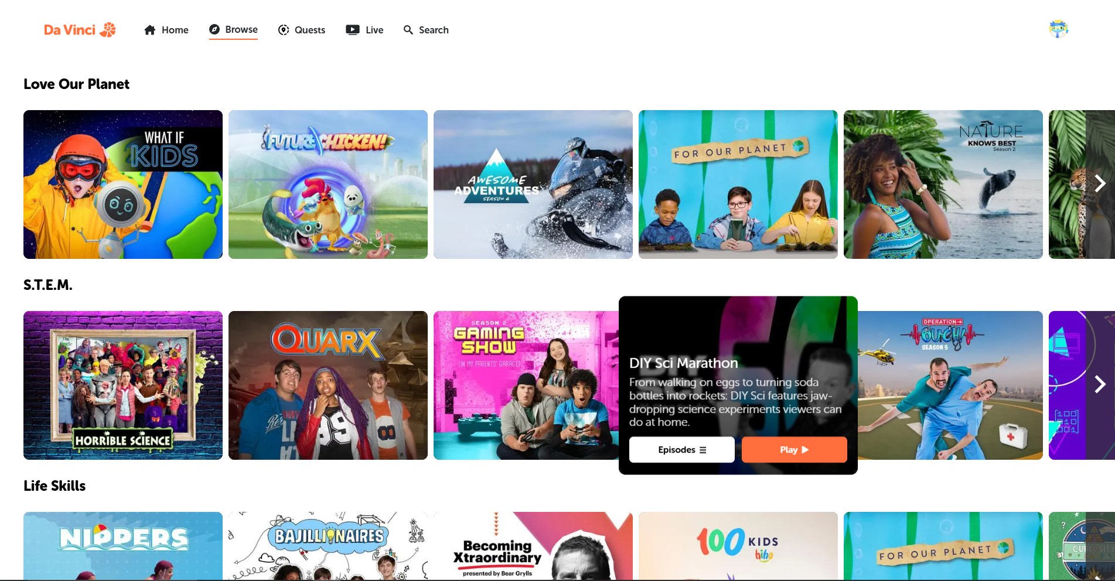Open the Horrible Science show
1115x581 pixels.
click(x=123, y=385)
